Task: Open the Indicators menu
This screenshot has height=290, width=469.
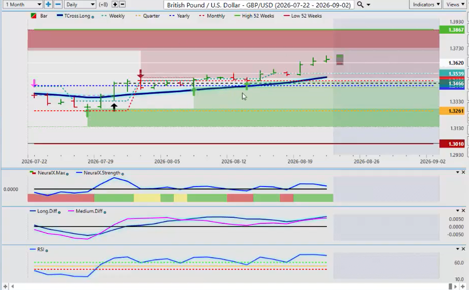Action: point(426,4)
